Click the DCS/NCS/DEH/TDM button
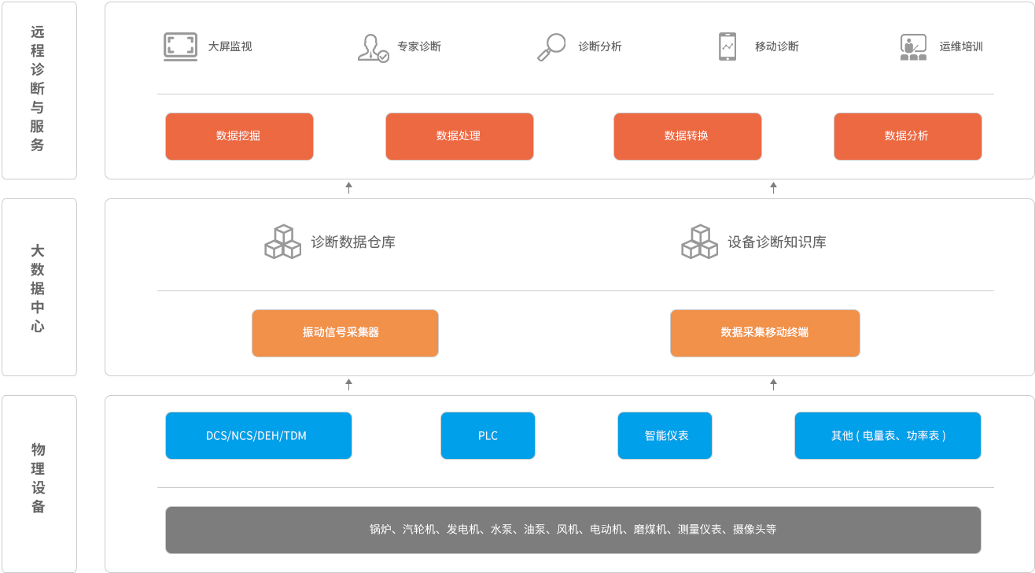 tap(258, 435)
